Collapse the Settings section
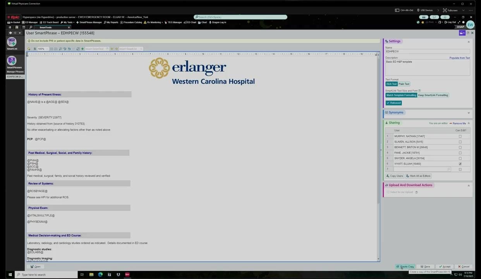 [469, 41]
